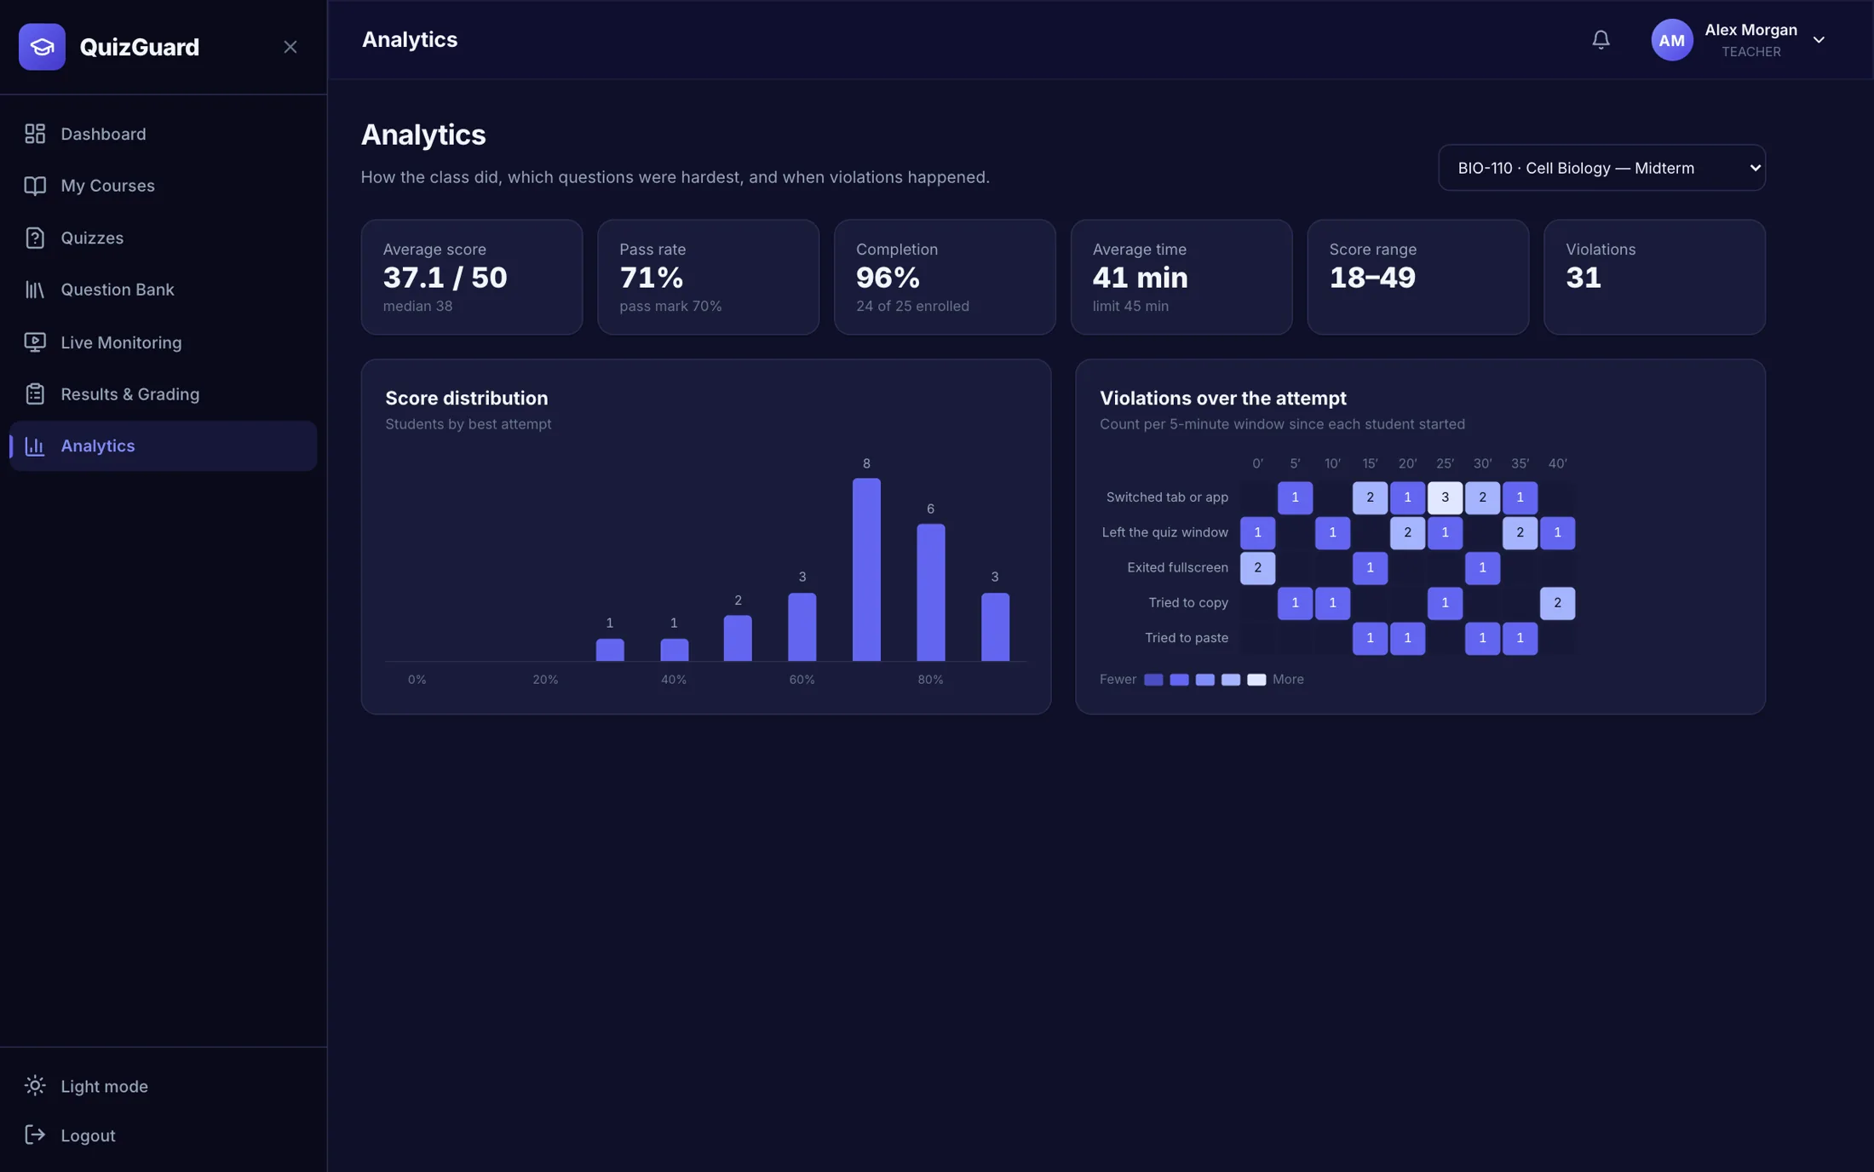The image size is (1874, 1172).
Task: Navigate to Question Bank
Action: tap(163, 290)
